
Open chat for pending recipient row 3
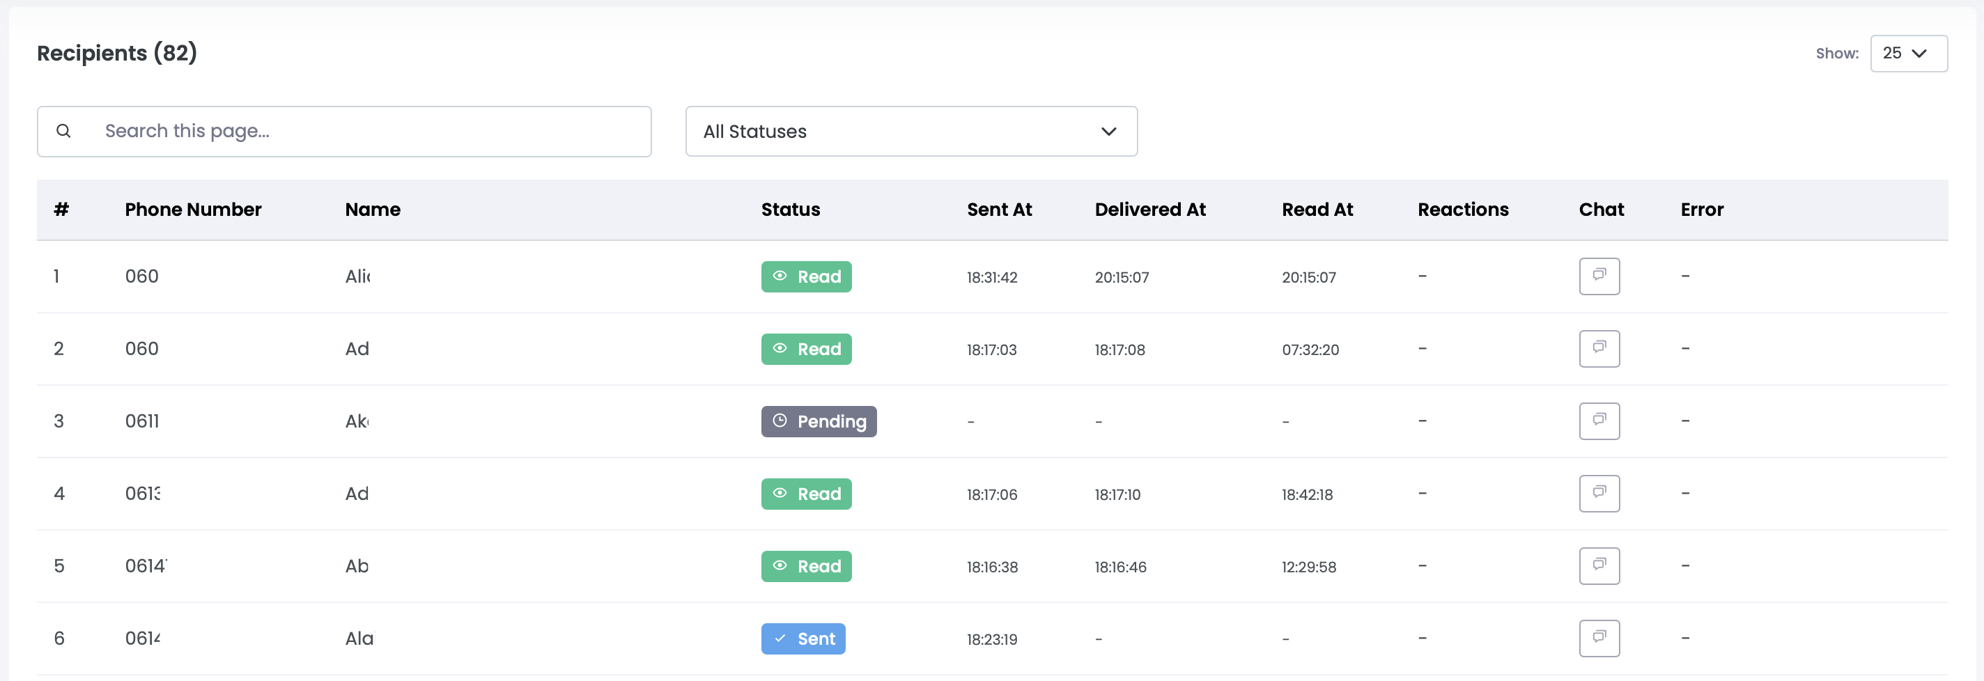pos(1599,421)
